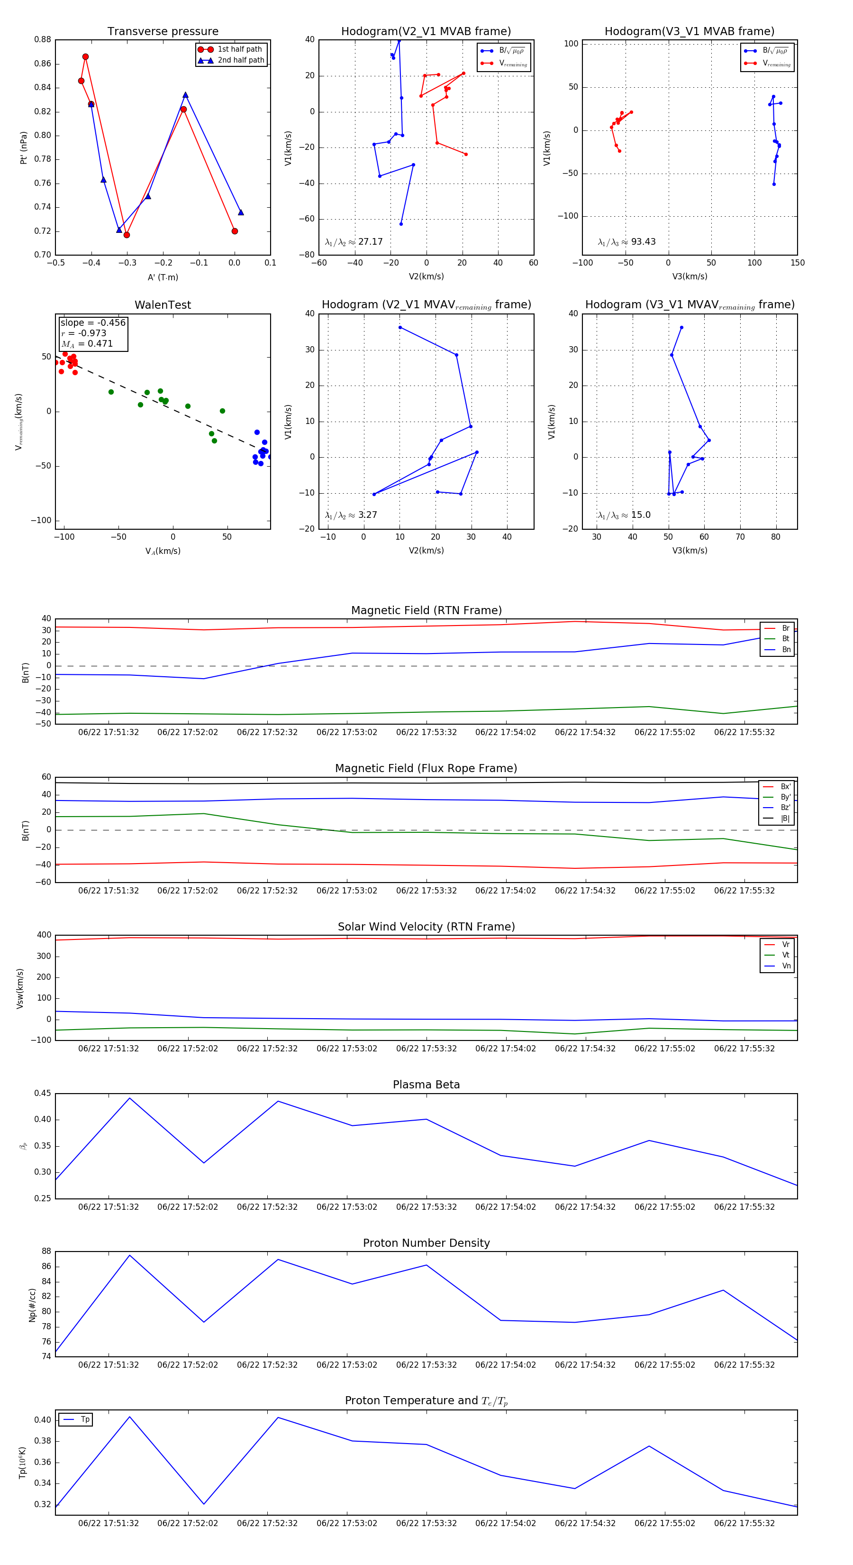Click the Hodogram V2_V1 MVAV remaining frame title
Screen dimensions: 853x1565
pyautogui.click(x=426, y=305)
